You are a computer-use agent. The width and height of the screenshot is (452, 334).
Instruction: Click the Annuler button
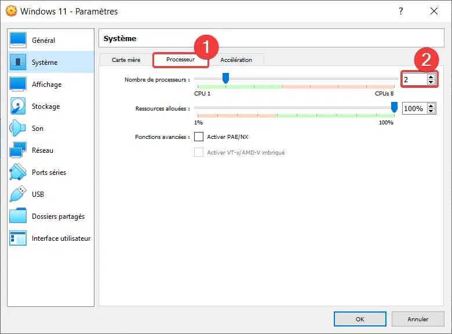coord(418,319)
